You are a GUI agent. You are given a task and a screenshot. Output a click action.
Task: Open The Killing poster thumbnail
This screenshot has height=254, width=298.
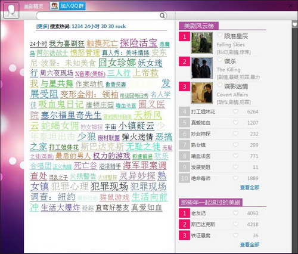[201, 68]
